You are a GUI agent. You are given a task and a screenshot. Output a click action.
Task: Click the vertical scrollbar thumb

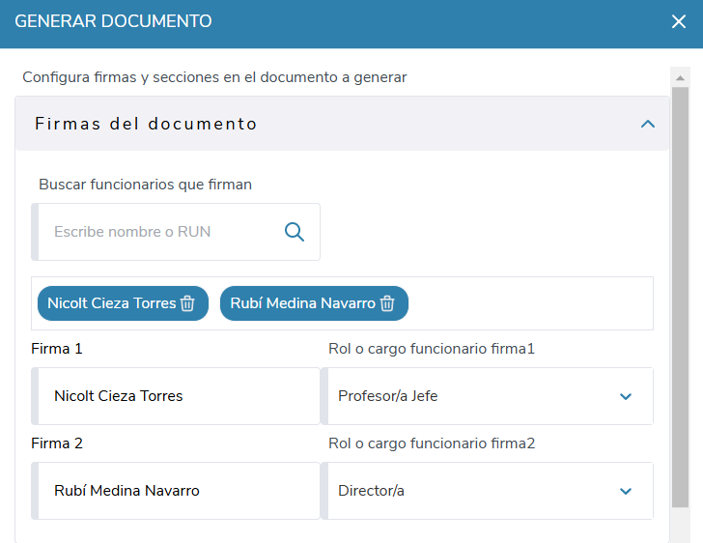tap(680, 297)
